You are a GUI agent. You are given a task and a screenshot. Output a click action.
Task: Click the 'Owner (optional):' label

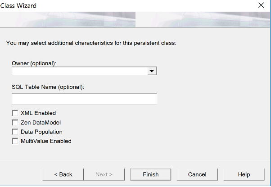tap(34, 63)
